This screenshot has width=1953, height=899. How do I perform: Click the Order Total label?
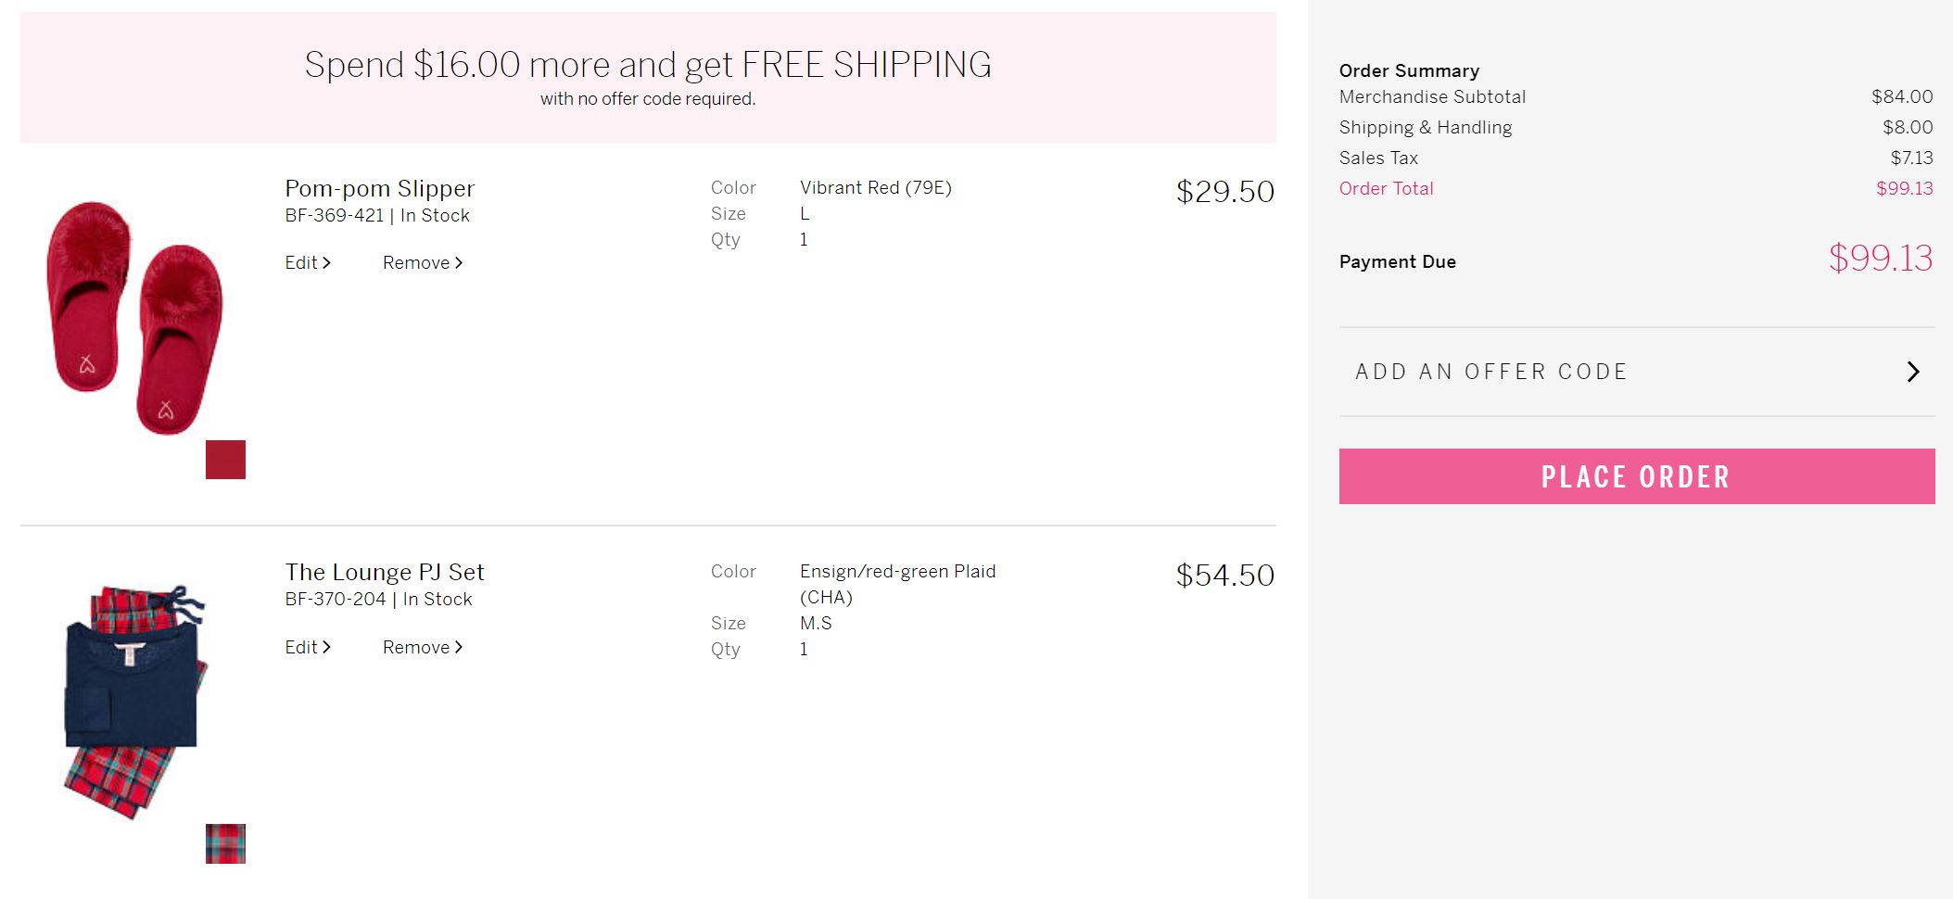click(x=1386, y=189)
